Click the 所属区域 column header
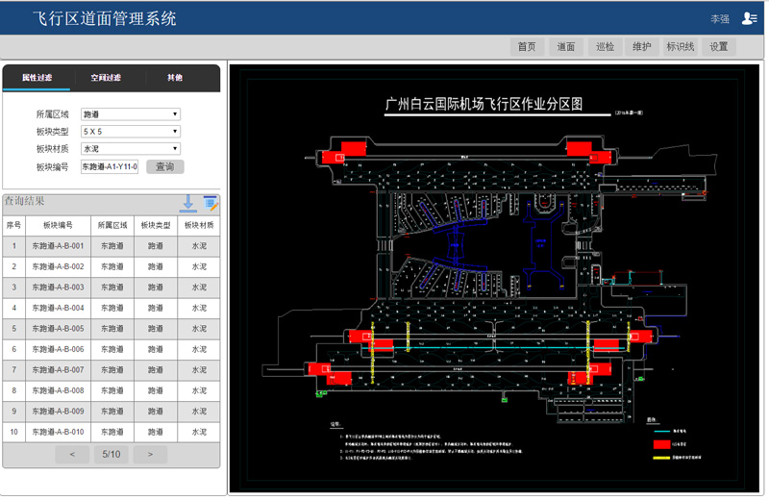Image resolution: width=769 pixels, height=500 pixels. tap(112, 225)
